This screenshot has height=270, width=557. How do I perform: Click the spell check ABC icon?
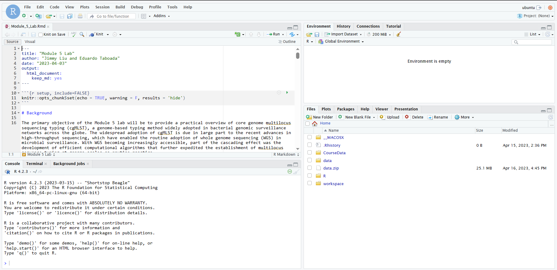coord(74,34)
